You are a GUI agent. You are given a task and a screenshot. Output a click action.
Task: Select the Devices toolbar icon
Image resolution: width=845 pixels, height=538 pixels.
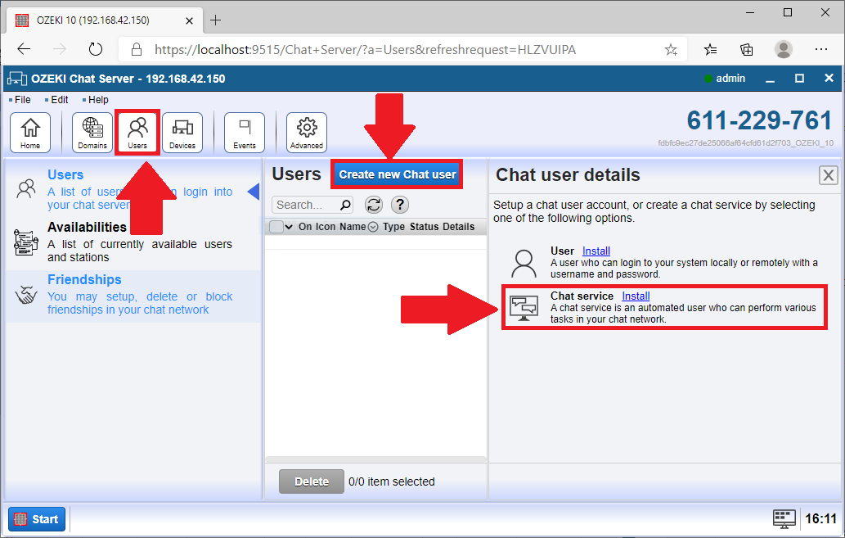click(x=182, y=131)
